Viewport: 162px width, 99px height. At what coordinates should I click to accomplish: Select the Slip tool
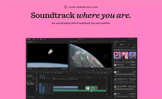tap(36, 83)
